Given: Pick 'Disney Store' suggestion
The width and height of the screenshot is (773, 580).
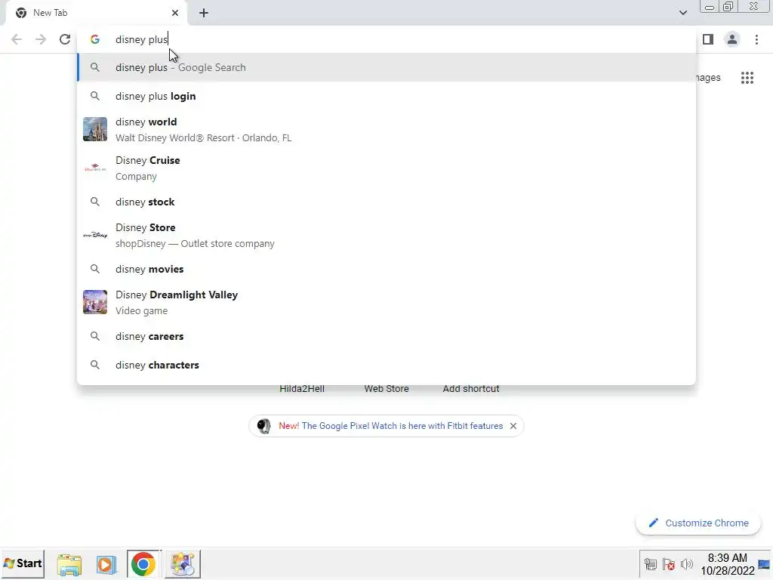Looking at the screenshot, I should [x=386, y=235].
